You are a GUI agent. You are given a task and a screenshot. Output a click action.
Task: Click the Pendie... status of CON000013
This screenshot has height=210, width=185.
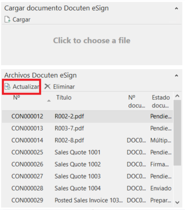[161, 128]
